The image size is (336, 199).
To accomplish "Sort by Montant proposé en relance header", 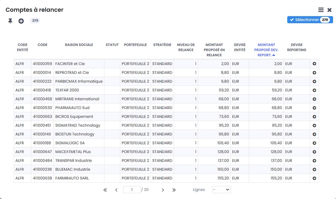I will [x=214, y=50].
